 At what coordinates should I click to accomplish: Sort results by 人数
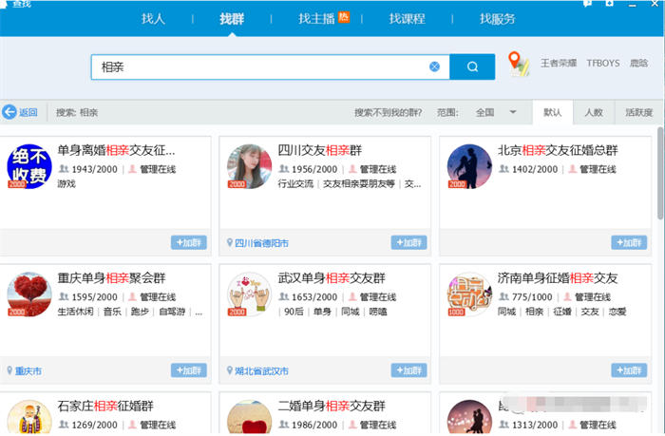coord(593,112)
